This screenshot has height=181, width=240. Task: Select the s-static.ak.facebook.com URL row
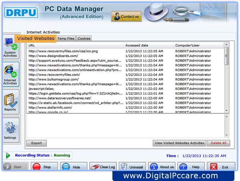[x=125, y=103]
